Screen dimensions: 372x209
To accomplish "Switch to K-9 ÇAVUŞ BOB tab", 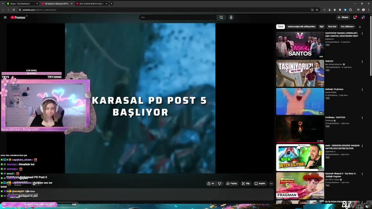I will click(x=91, y=4).
